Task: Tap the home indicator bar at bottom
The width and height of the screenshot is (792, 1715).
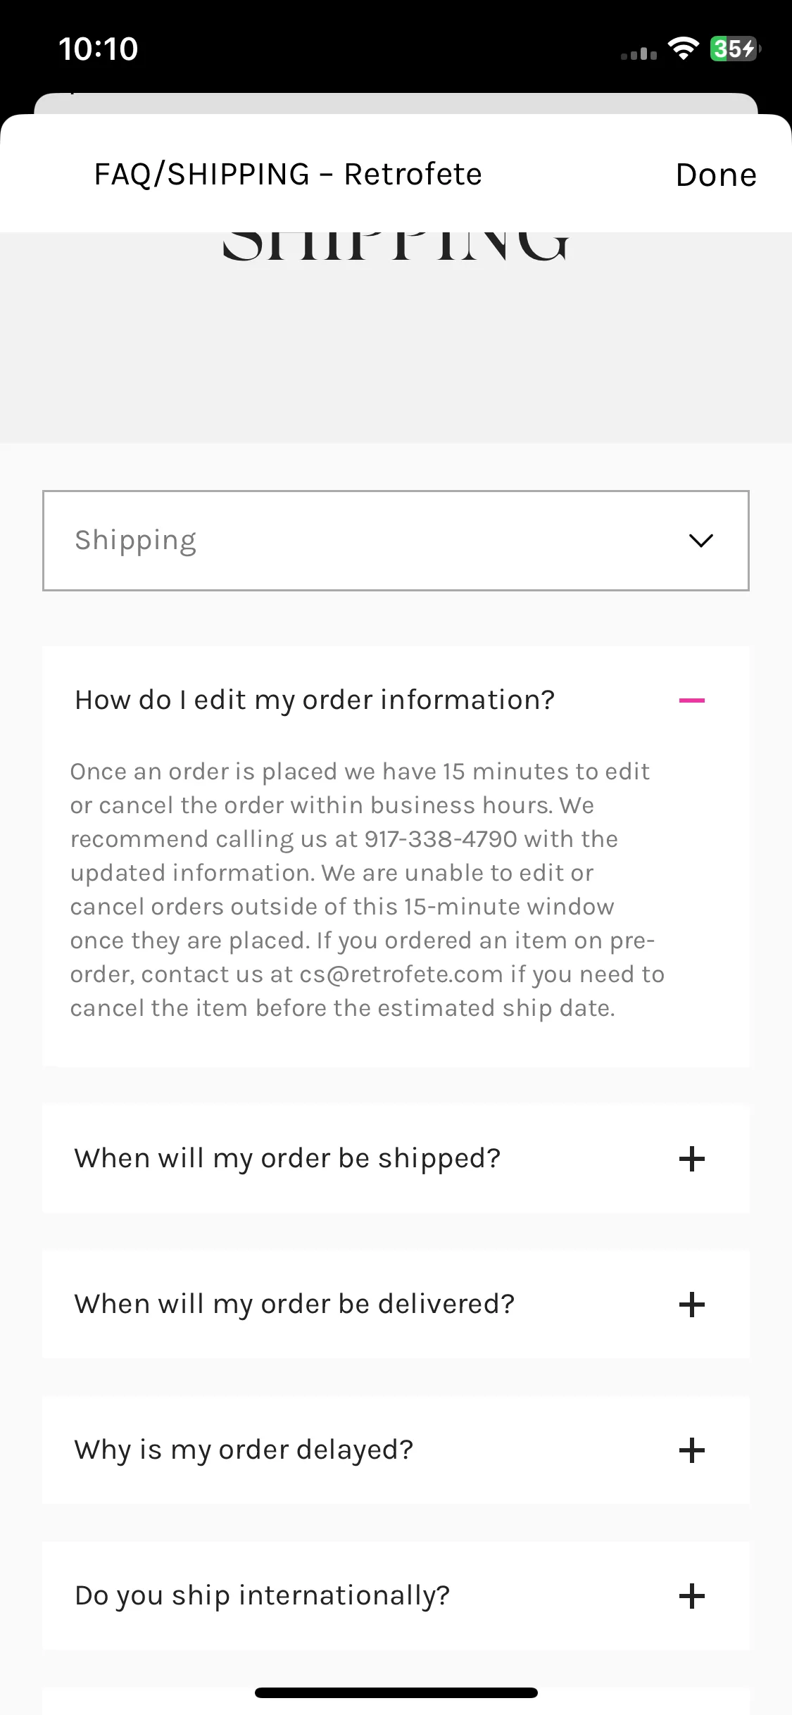Action: click(396, 1692)
